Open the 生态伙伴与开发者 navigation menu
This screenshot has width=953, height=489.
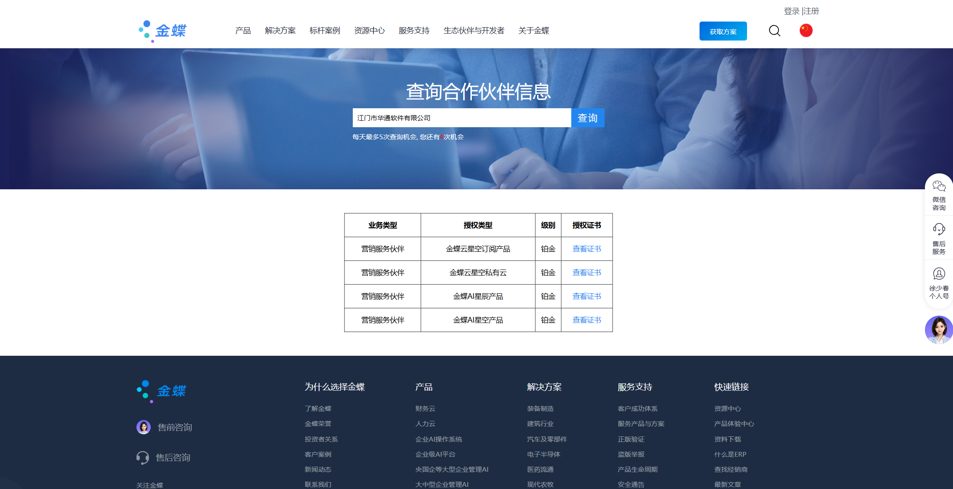coord(474,31)
